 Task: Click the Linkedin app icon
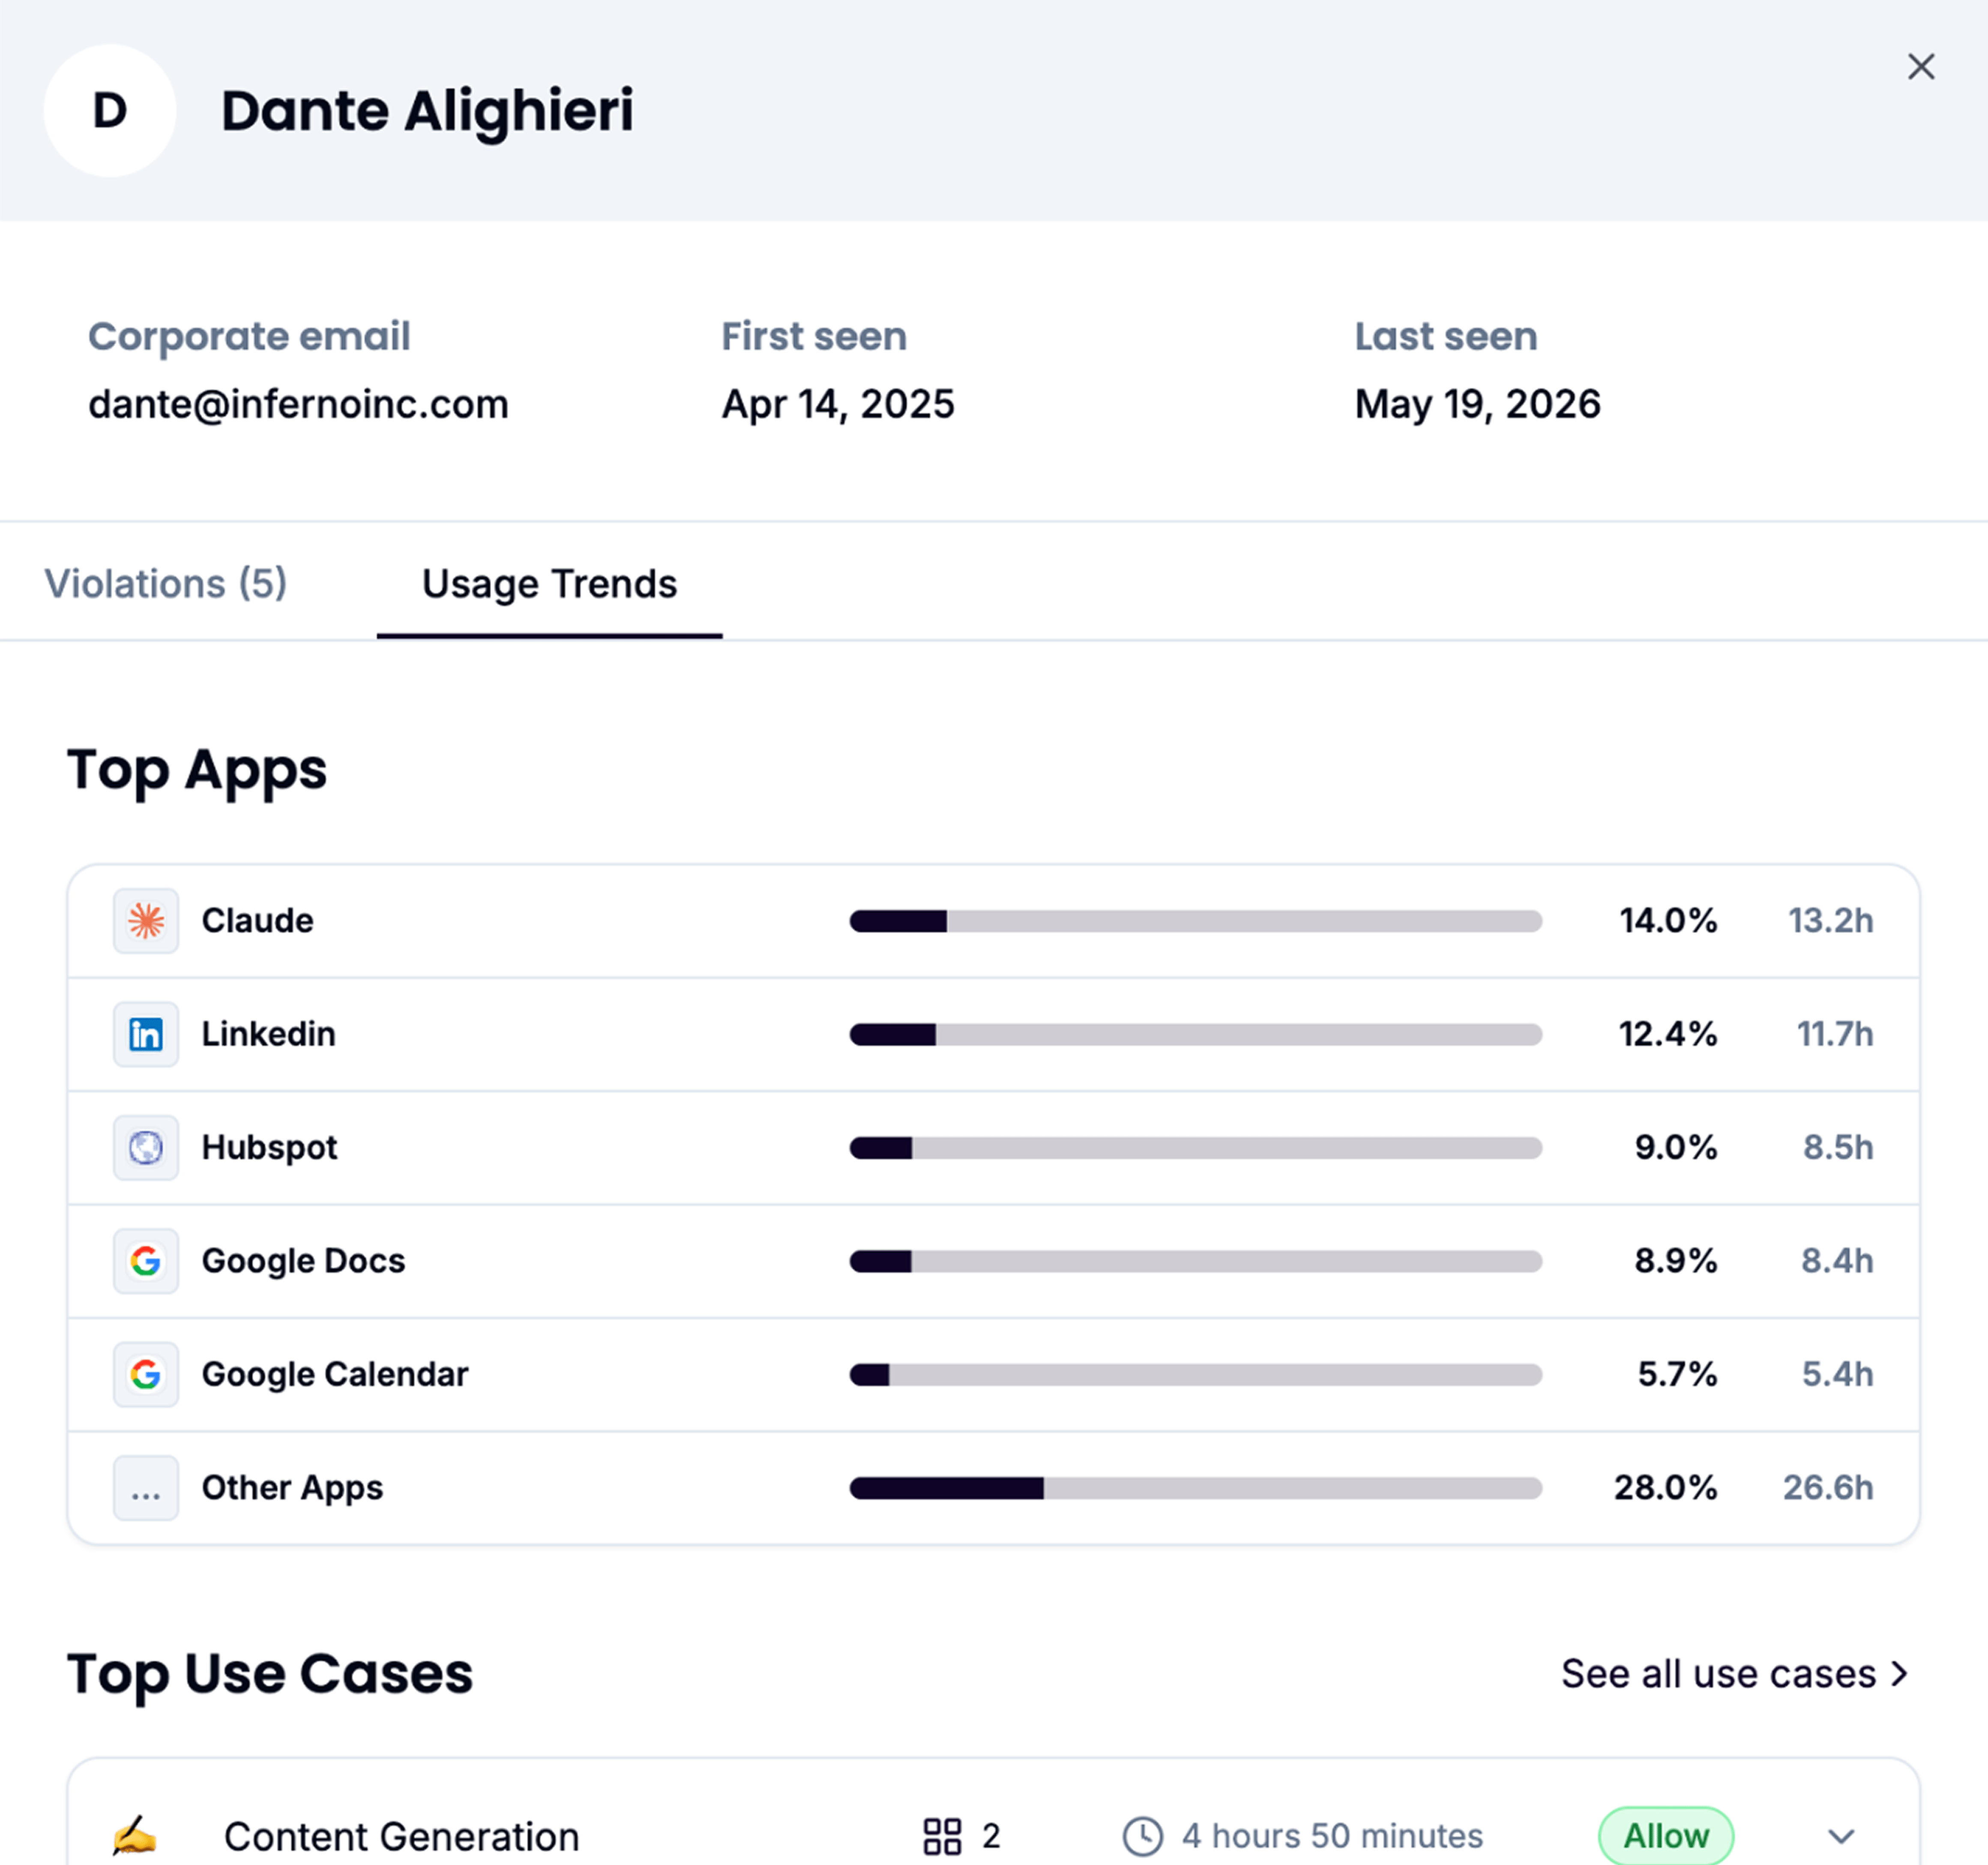pos(146,1034)
